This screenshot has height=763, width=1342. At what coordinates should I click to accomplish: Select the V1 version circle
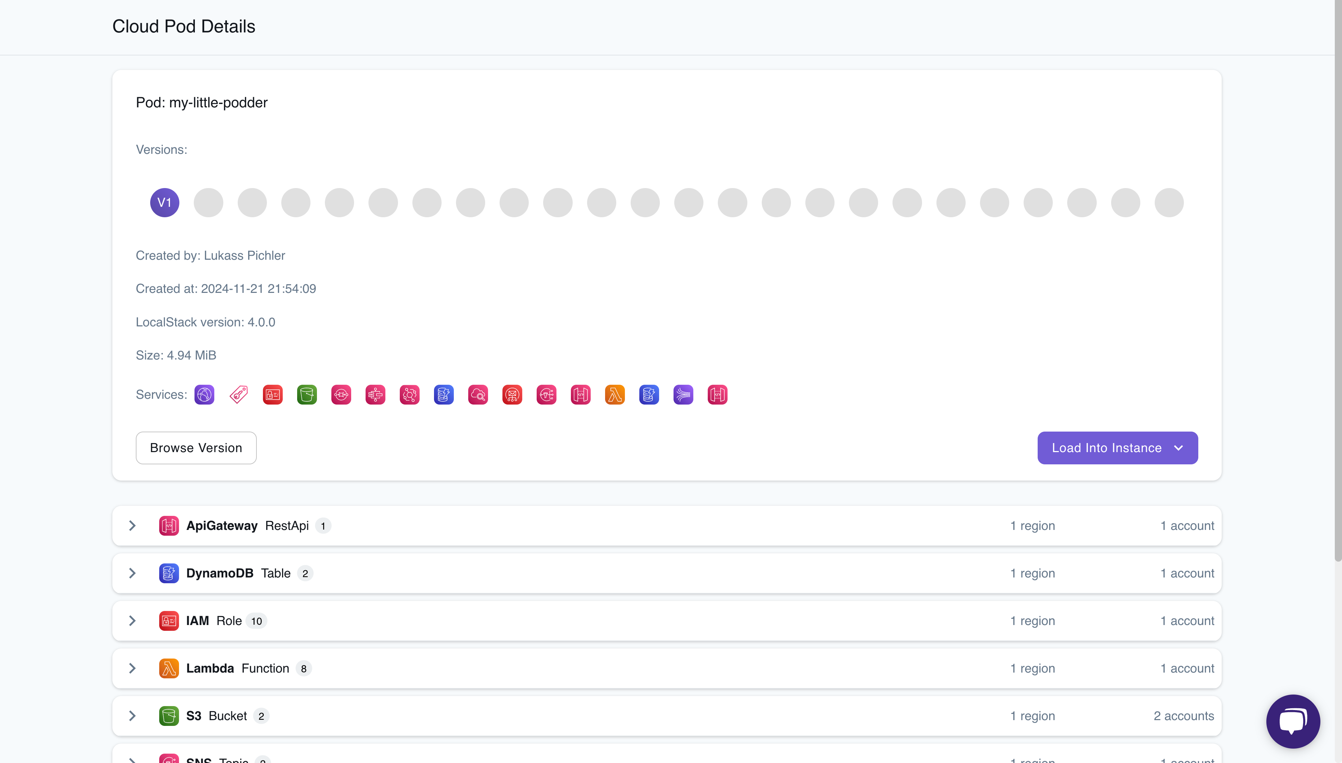(x=165, y=202)
